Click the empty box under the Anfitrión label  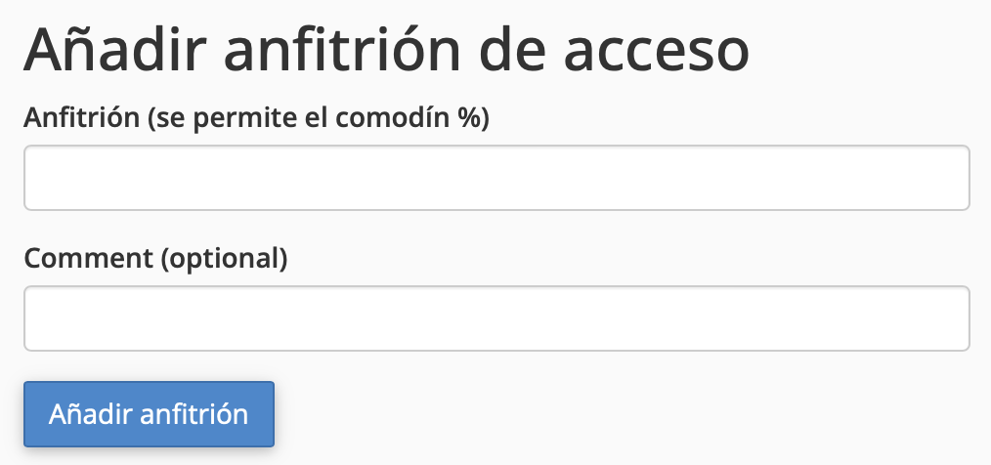(496, 178)
